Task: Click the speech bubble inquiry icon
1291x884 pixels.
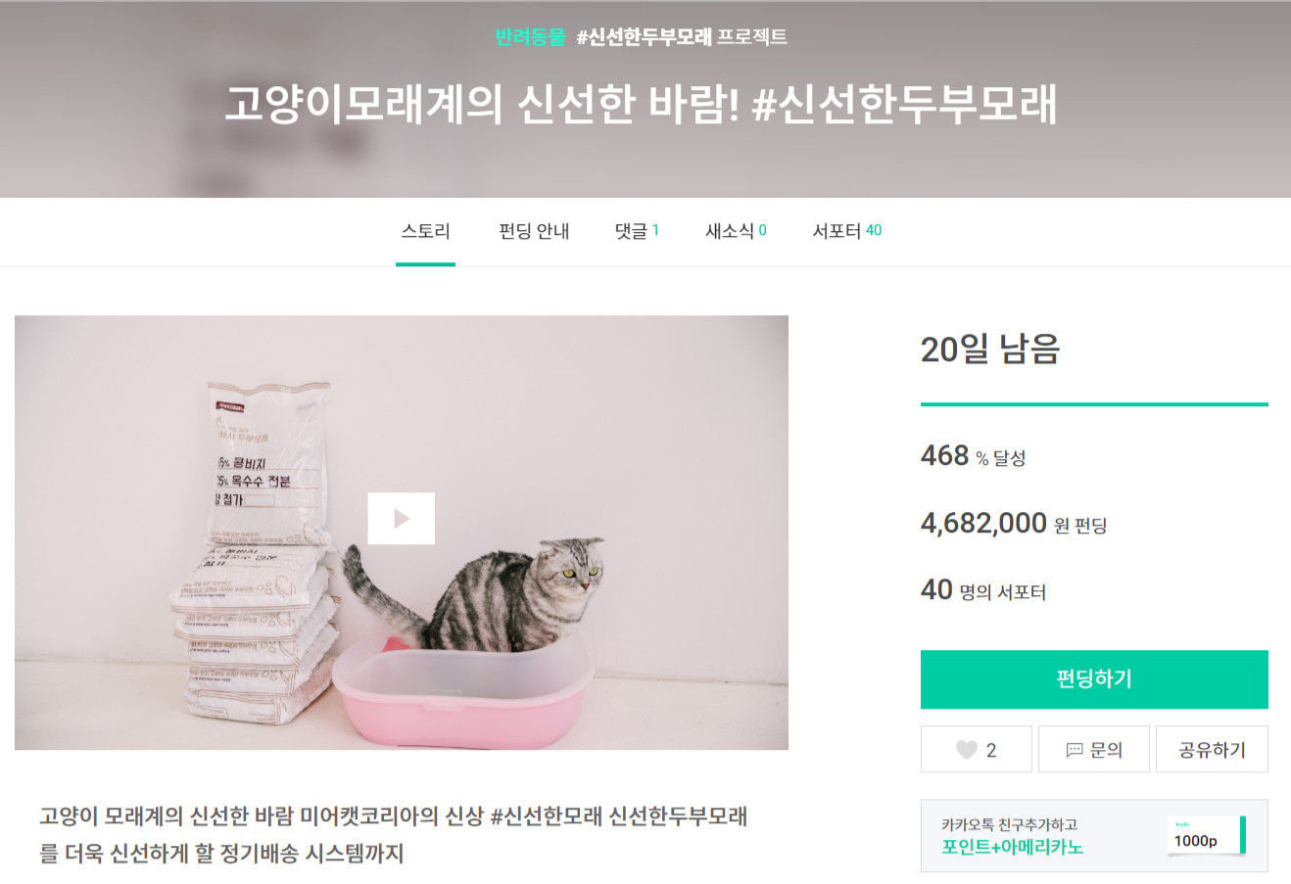Action: coord(1075,750)
